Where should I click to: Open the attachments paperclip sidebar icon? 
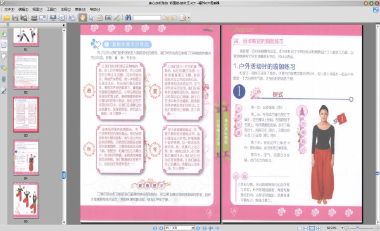[4, 79]
